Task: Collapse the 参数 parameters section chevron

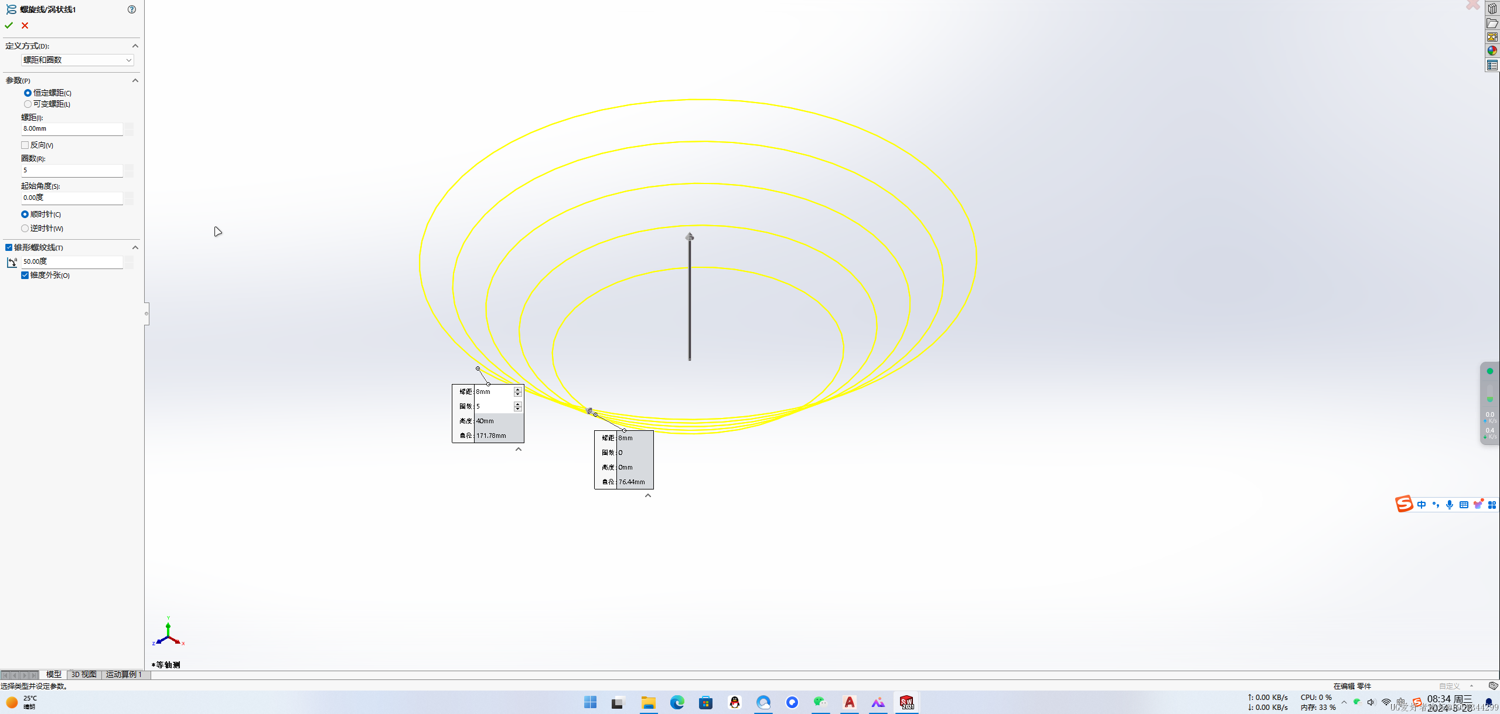Action: (135, 80)
